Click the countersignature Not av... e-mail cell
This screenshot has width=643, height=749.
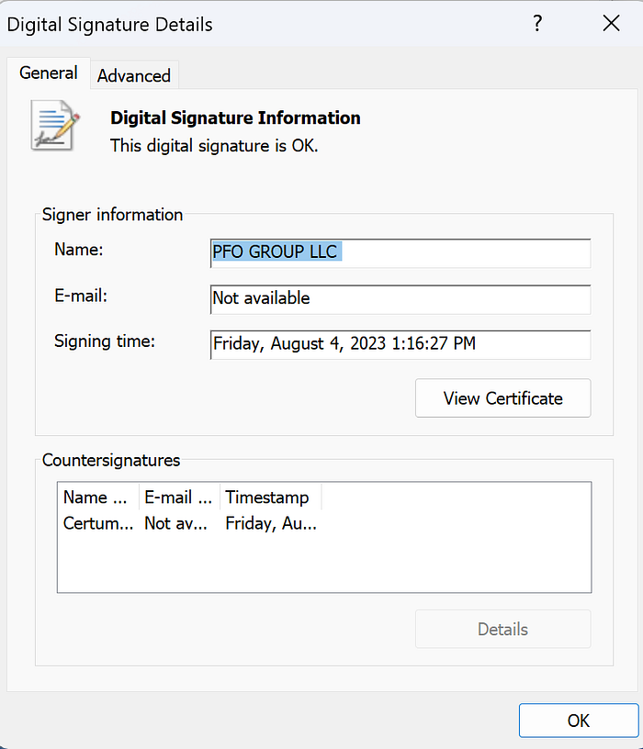coord(178,524)
